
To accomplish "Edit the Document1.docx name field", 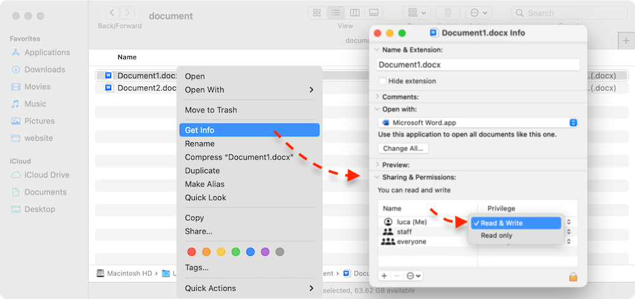I will point(478,65).
